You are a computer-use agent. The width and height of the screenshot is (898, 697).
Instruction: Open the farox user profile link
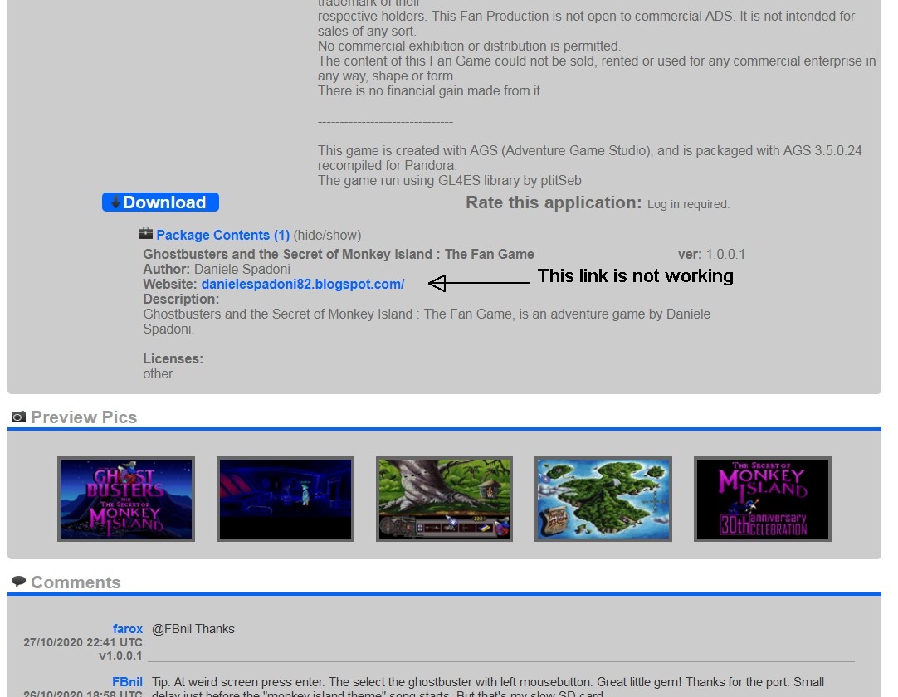point(128,629)
